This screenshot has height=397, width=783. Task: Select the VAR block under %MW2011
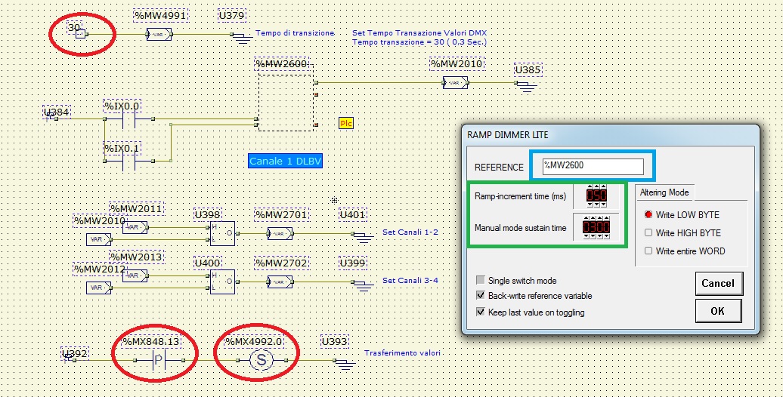135,227
